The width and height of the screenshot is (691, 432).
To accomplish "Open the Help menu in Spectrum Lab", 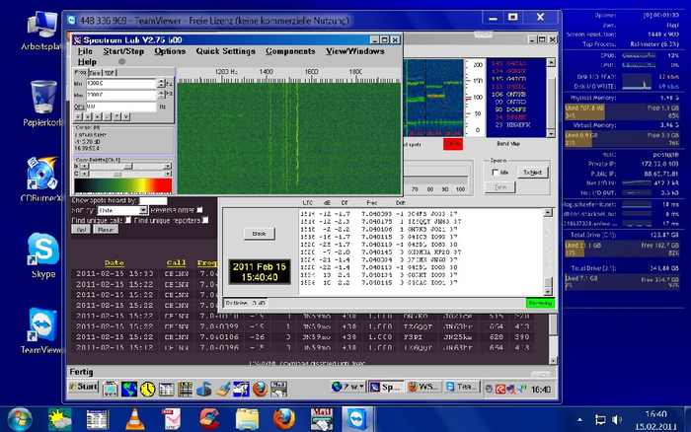I will click(87, 62).
